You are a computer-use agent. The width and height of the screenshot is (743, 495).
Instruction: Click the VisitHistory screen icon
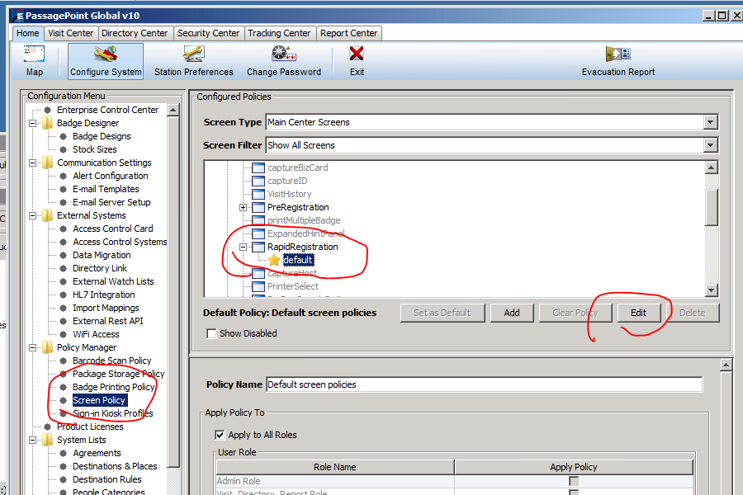coord(258,194)
